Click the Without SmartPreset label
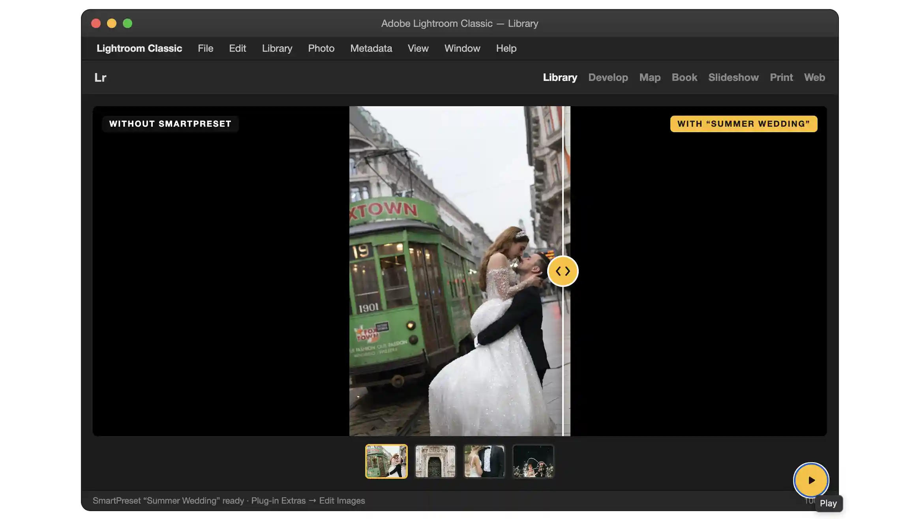The width and height of the screenshot is (923, 519). click(170, 124)
